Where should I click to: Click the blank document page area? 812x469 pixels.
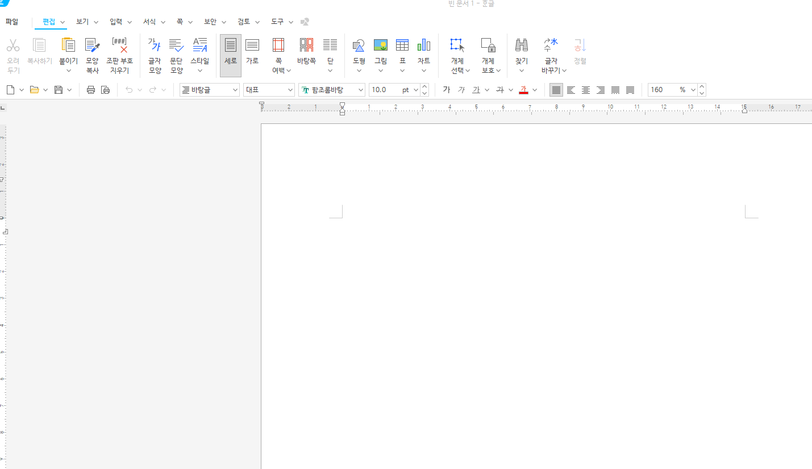536,296
